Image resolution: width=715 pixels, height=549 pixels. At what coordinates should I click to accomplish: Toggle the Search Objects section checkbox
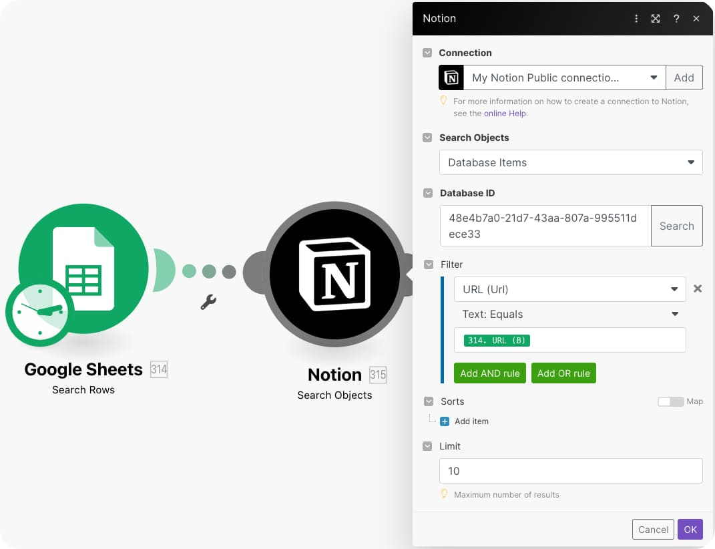pos(427,138)
